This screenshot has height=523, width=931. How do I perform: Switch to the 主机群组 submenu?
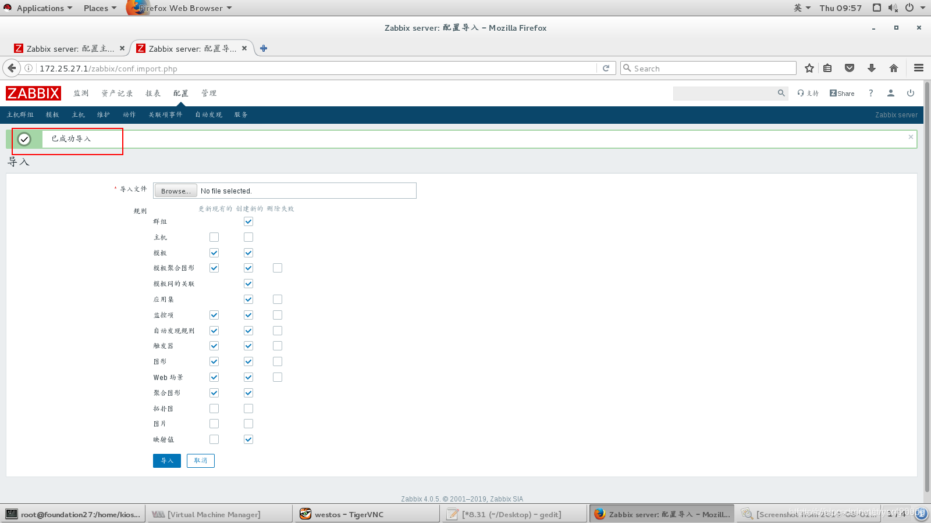tap(20, 114)
